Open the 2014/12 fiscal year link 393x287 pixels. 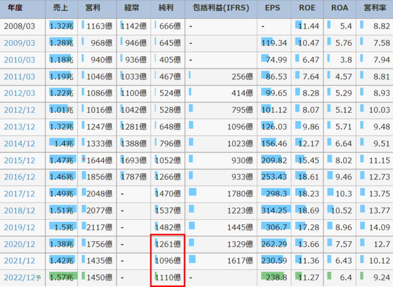[x=20, y=143]
